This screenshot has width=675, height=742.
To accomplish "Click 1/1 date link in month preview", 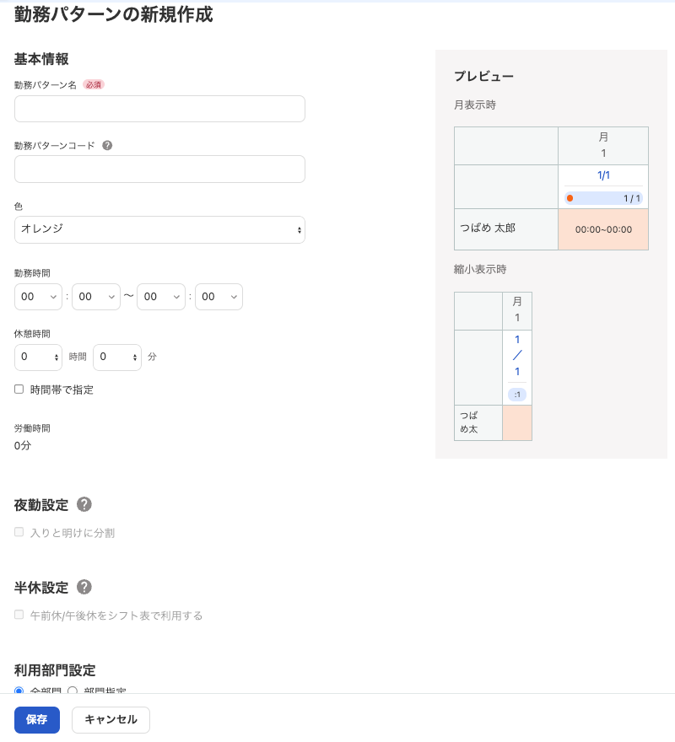I will 603,175.
